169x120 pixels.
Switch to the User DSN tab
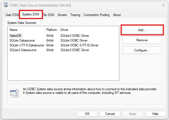point(12,15)
